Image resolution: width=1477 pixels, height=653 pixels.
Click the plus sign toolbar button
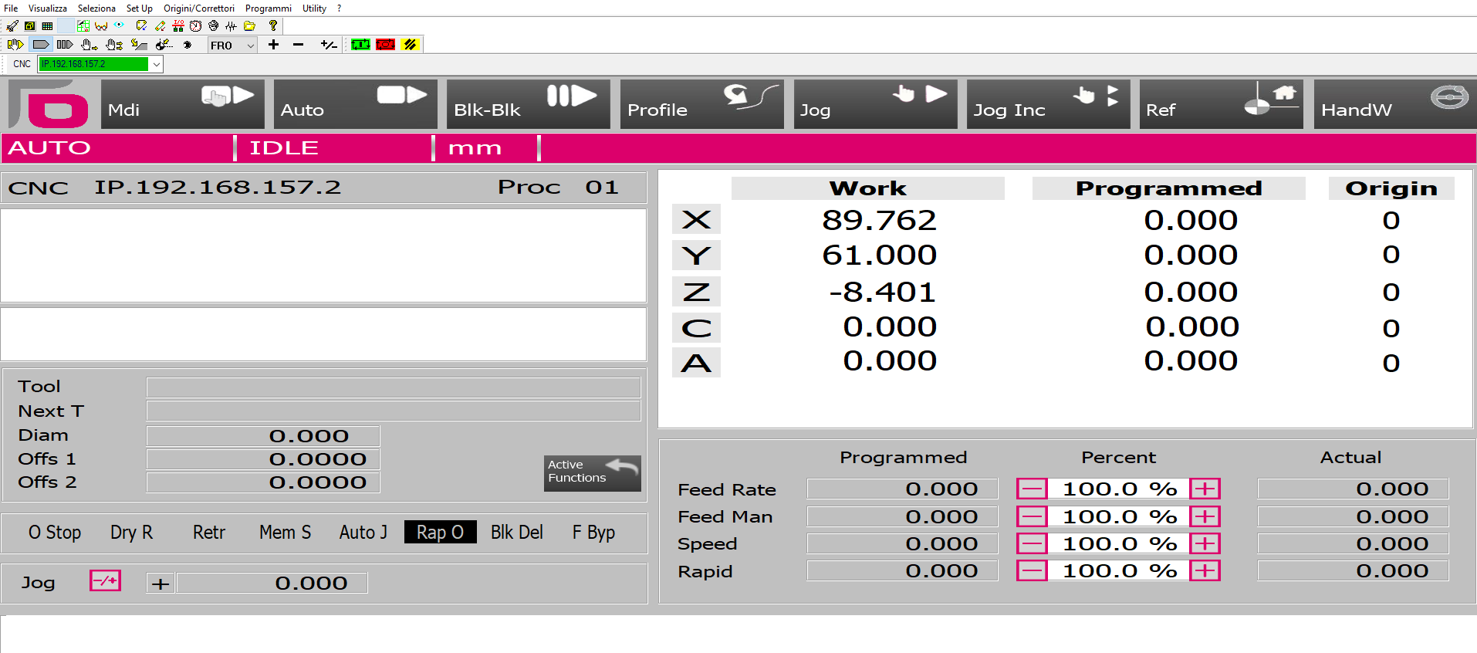273,45
